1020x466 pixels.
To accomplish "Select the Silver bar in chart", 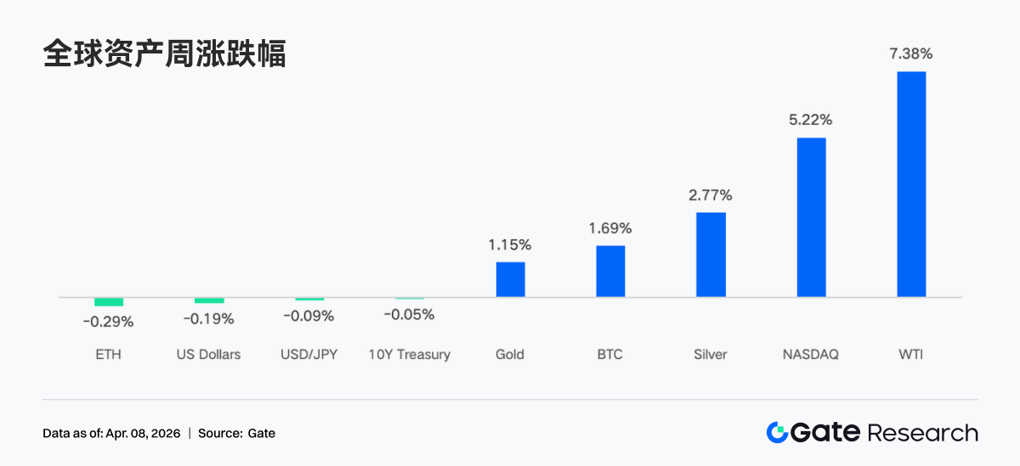I will (711, 255).
